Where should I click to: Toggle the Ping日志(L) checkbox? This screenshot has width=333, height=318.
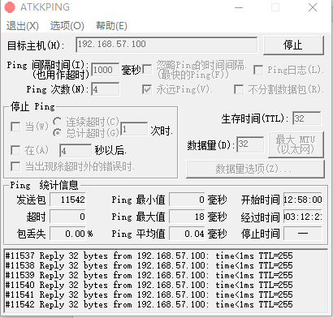tap(258, 70)
